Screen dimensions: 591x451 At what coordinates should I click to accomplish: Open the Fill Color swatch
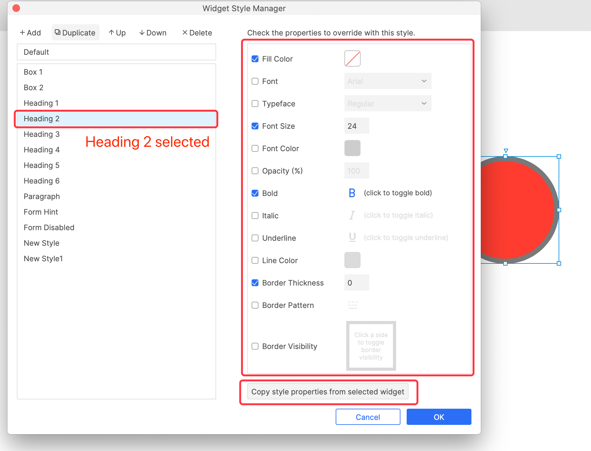(352, 59)
